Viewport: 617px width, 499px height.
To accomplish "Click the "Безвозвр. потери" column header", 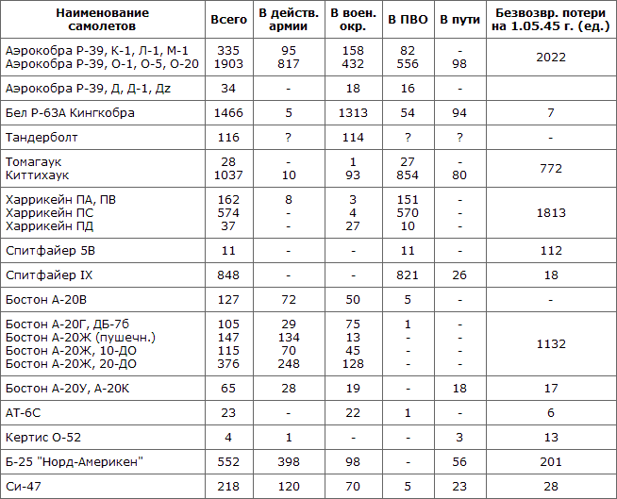I will (550, 19).
